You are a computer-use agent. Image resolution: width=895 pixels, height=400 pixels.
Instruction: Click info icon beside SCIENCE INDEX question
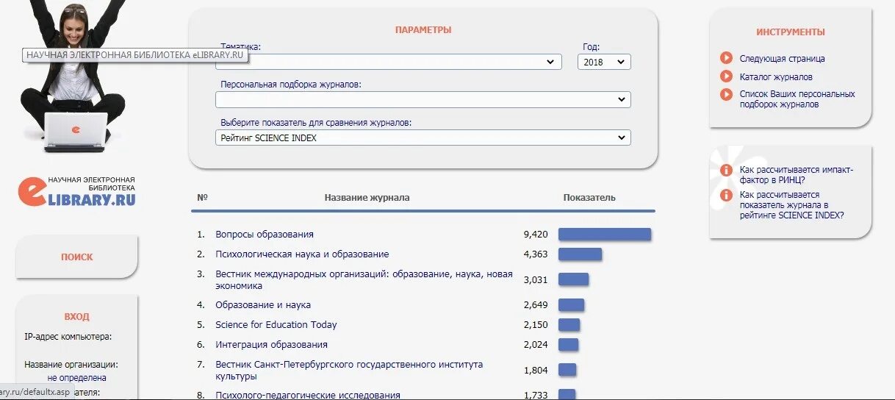[726, 195]
